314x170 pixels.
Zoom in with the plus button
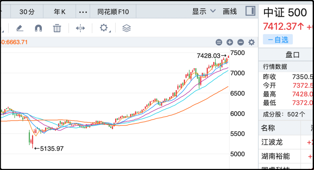230,42
